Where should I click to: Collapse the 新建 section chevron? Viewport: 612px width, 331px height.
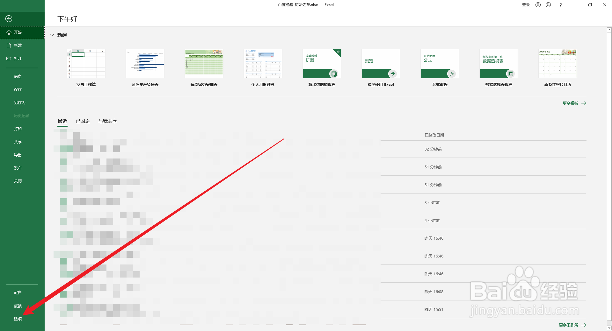[x=52, y=35]
